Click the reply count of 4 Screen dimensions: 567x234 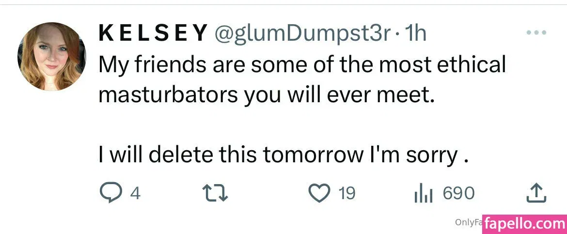(135, 194)
